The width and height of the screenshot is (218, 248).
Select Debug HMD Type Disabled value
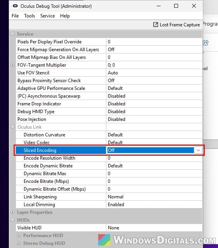[x=154, y=112]
